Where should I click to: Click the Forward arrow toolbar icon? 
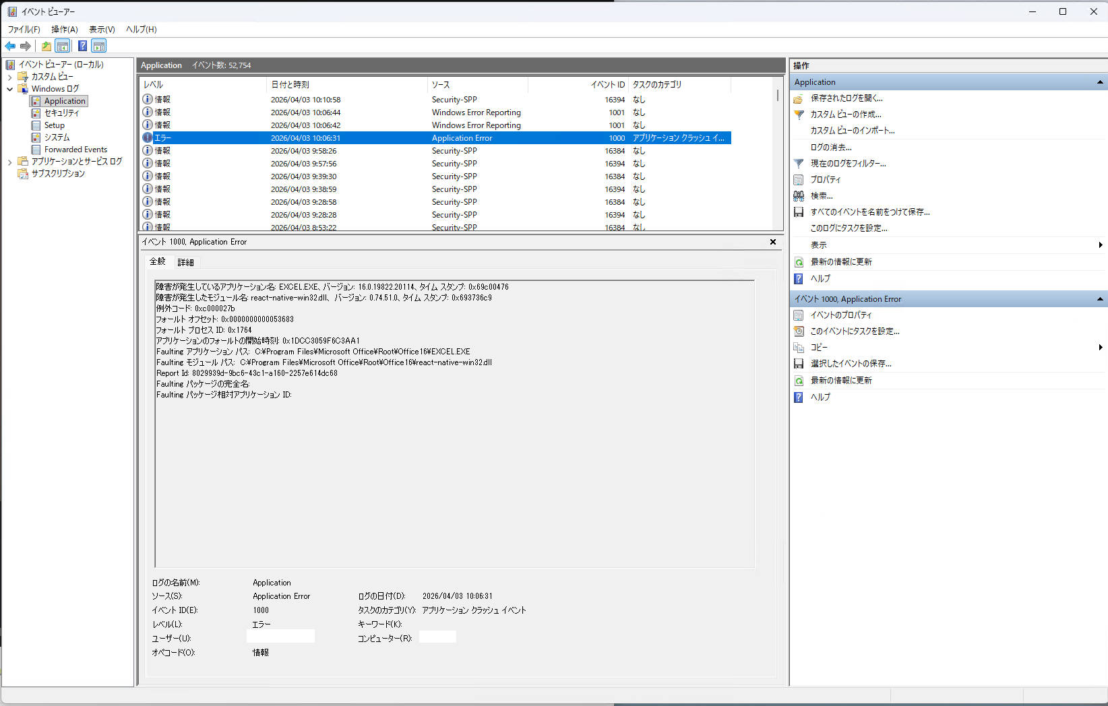tap(26, 46)
